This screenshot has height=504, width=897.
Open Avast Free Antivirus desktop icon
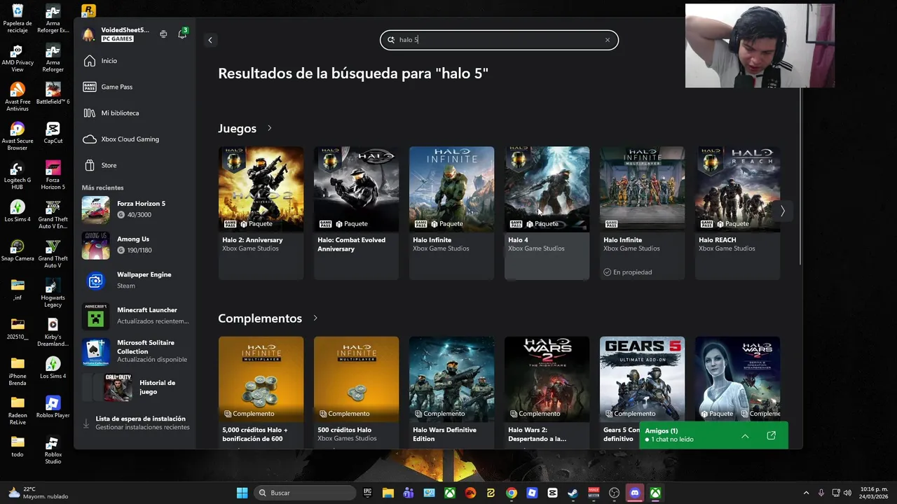point(18,97)
